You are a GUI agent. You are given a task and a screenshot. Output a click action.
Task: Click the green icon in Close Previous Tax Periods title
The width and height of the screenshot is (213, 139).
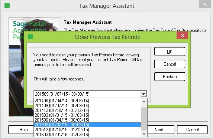tap(30, 37)
